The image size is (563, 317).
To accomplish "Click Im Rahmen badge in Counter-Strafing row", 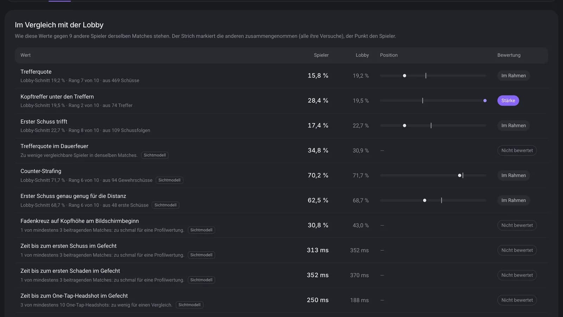I will coord(513,175).
